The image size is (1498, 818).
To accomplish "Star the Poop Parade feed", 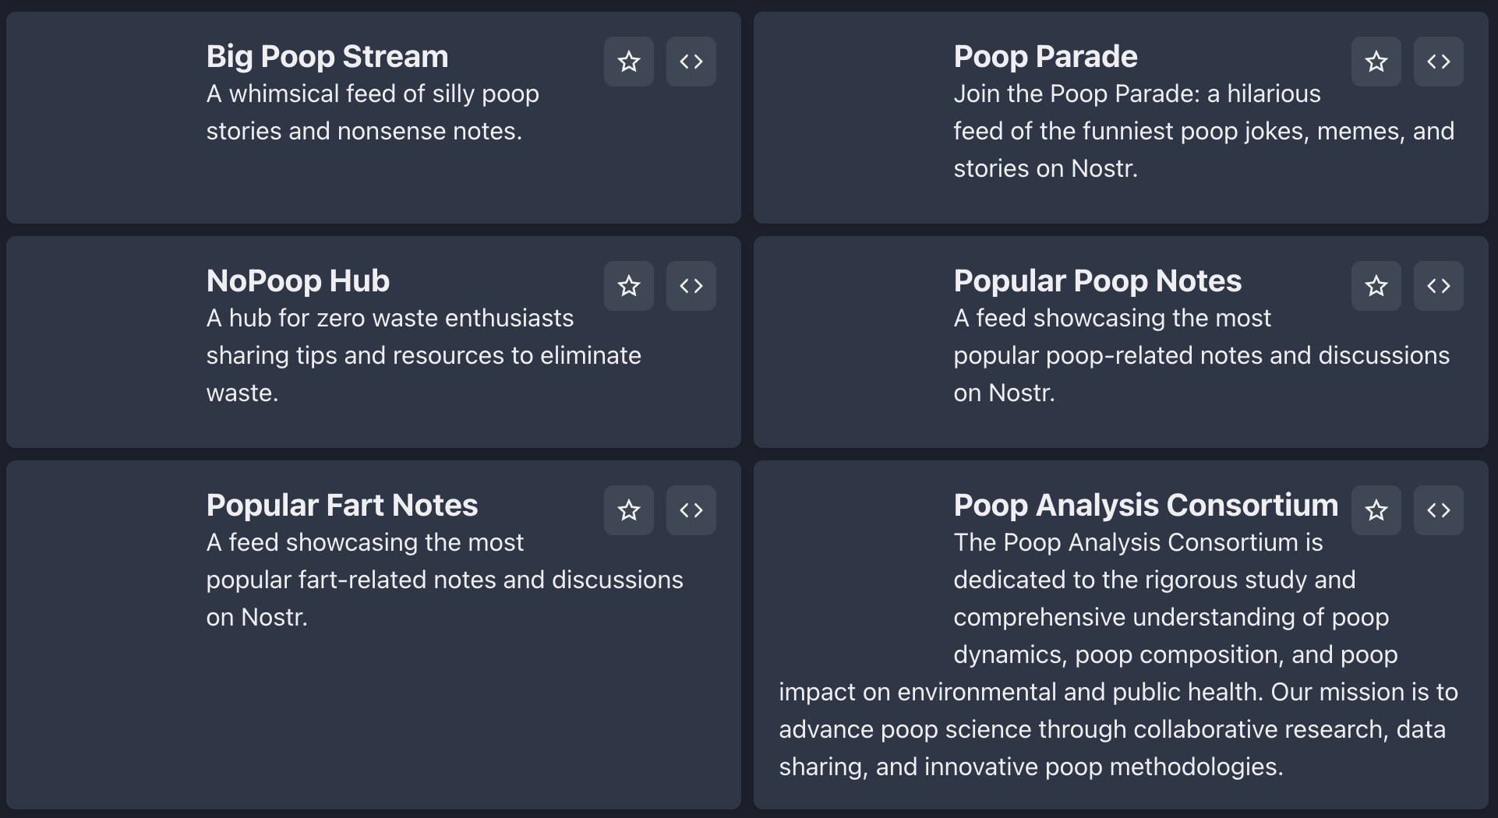I will click(1376, 62).
